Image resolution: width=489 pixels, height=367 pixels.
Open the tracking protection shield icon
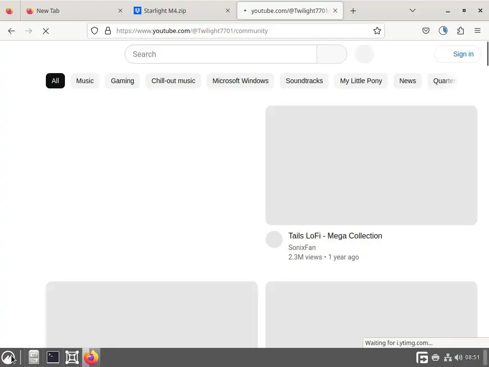pyautogui.click(x=95, y=31)
